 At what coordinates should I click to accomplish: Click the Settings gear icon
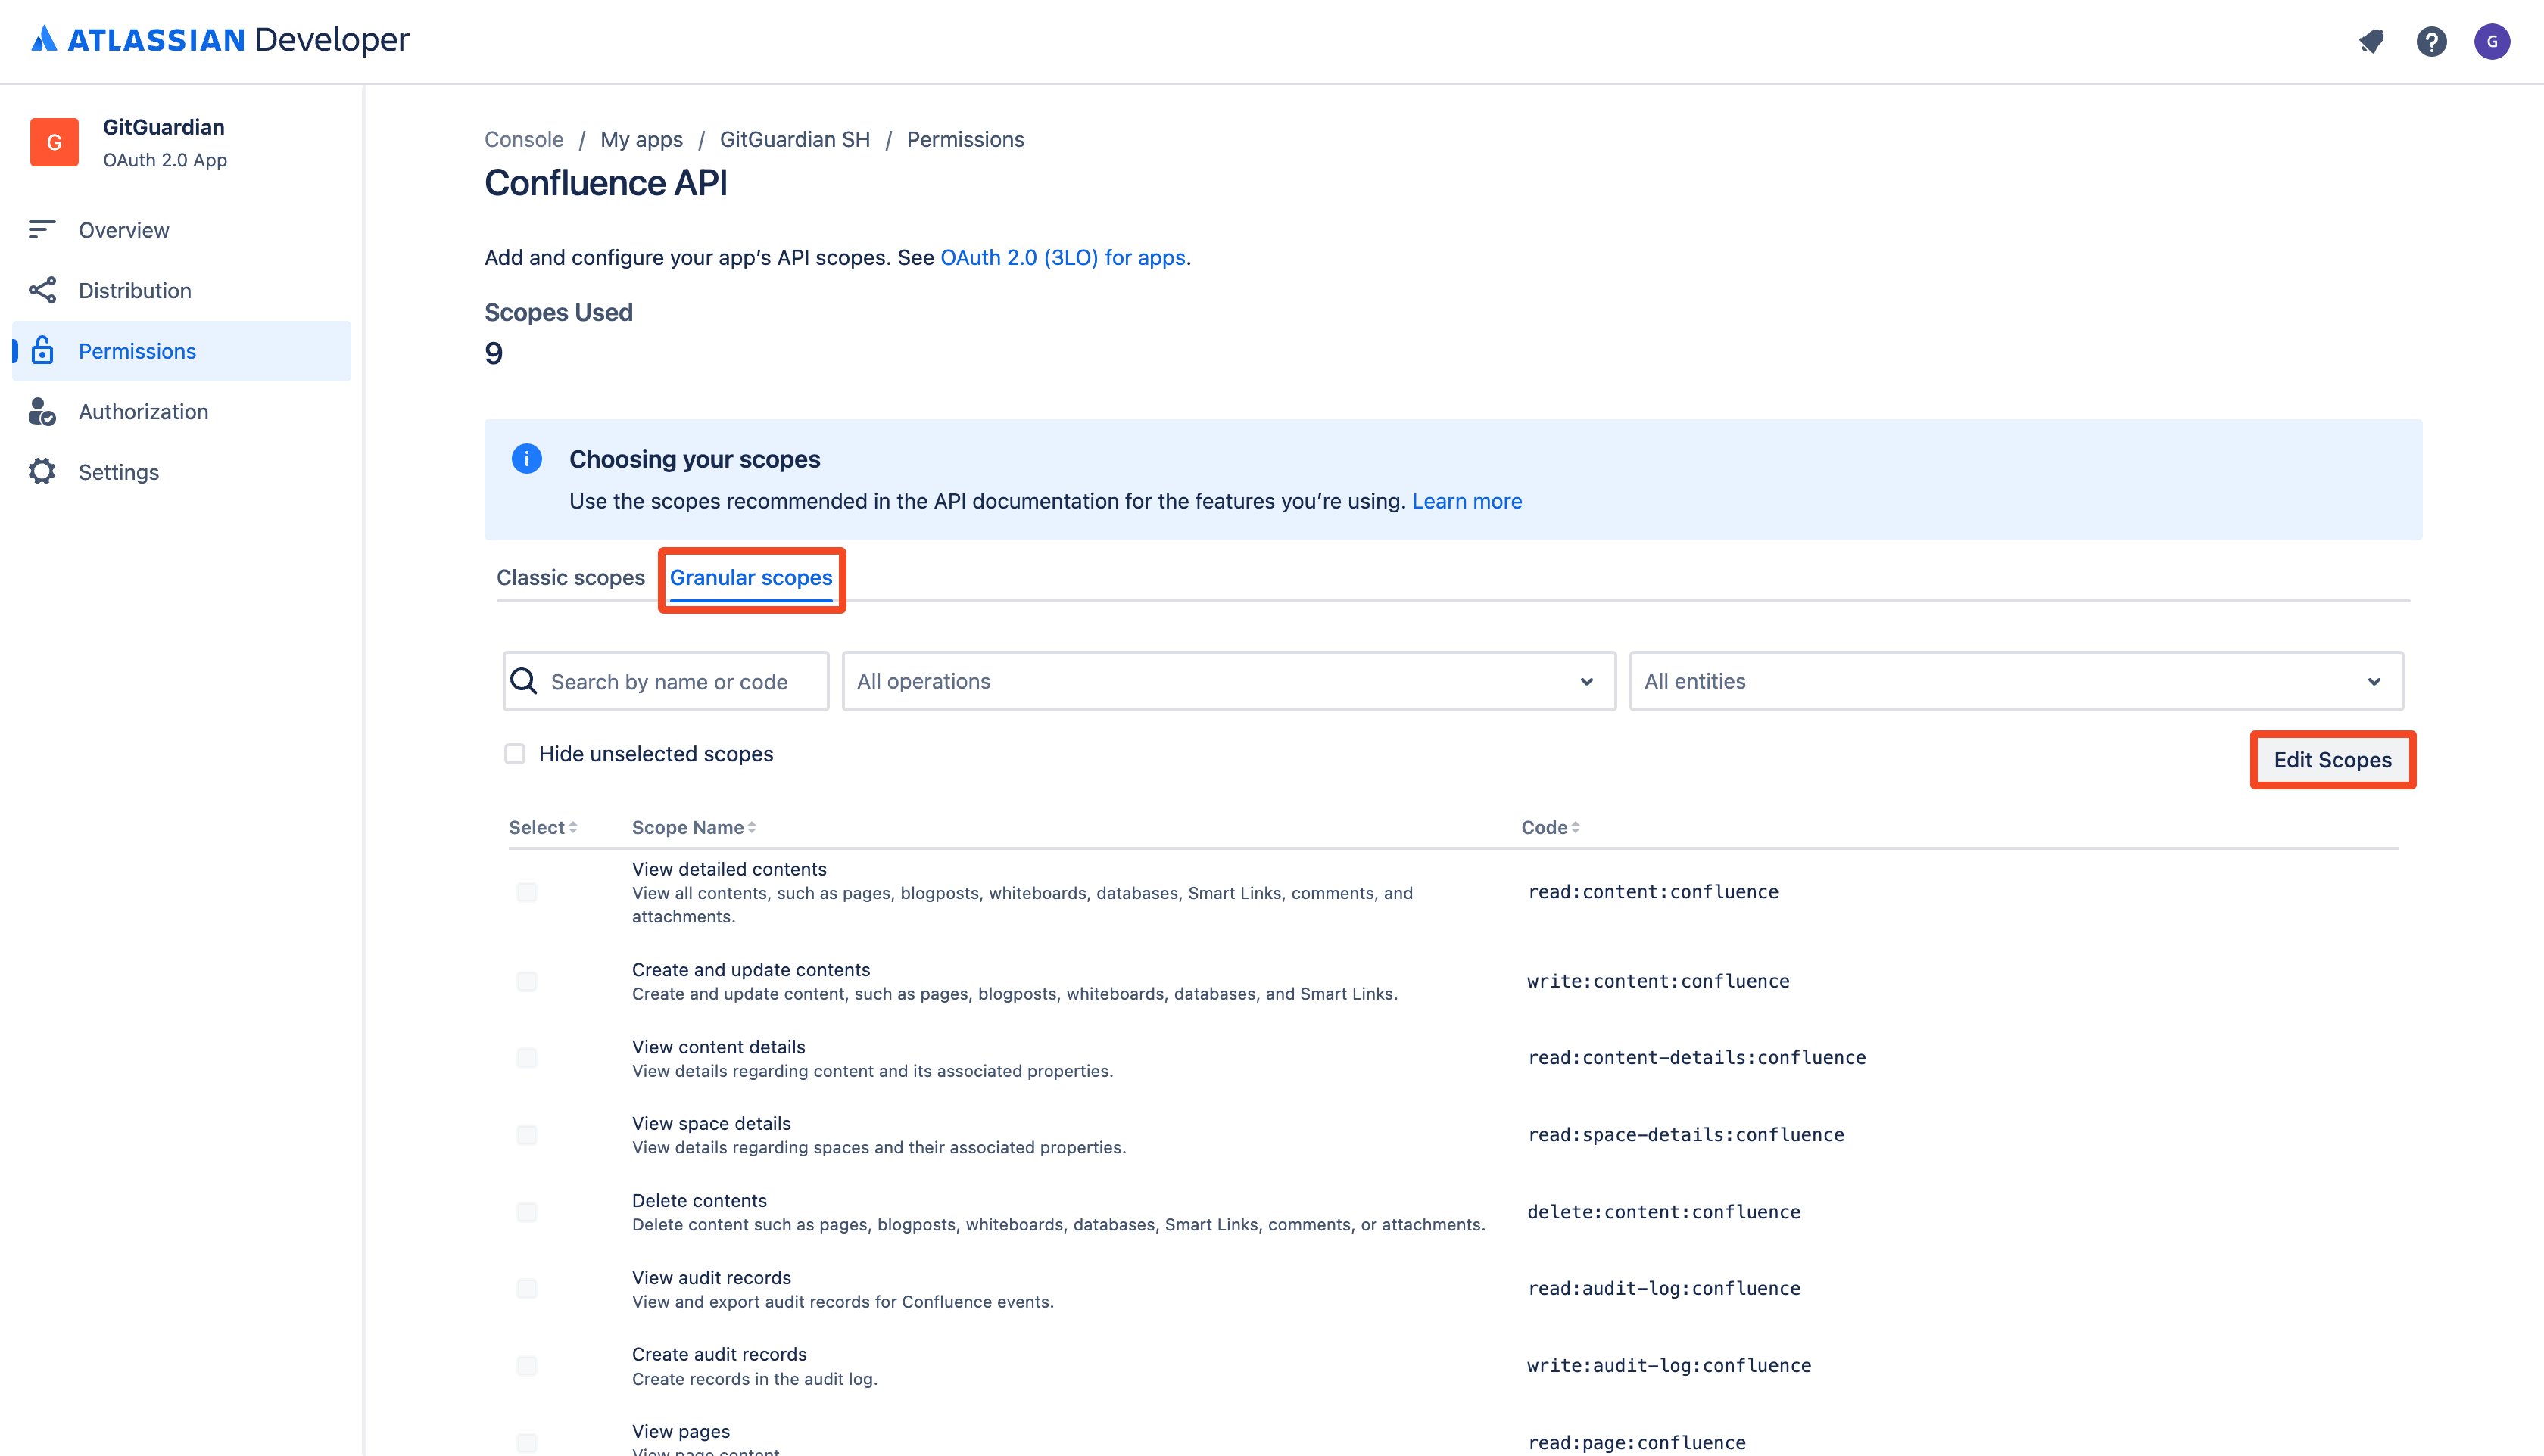coord(42,471)
